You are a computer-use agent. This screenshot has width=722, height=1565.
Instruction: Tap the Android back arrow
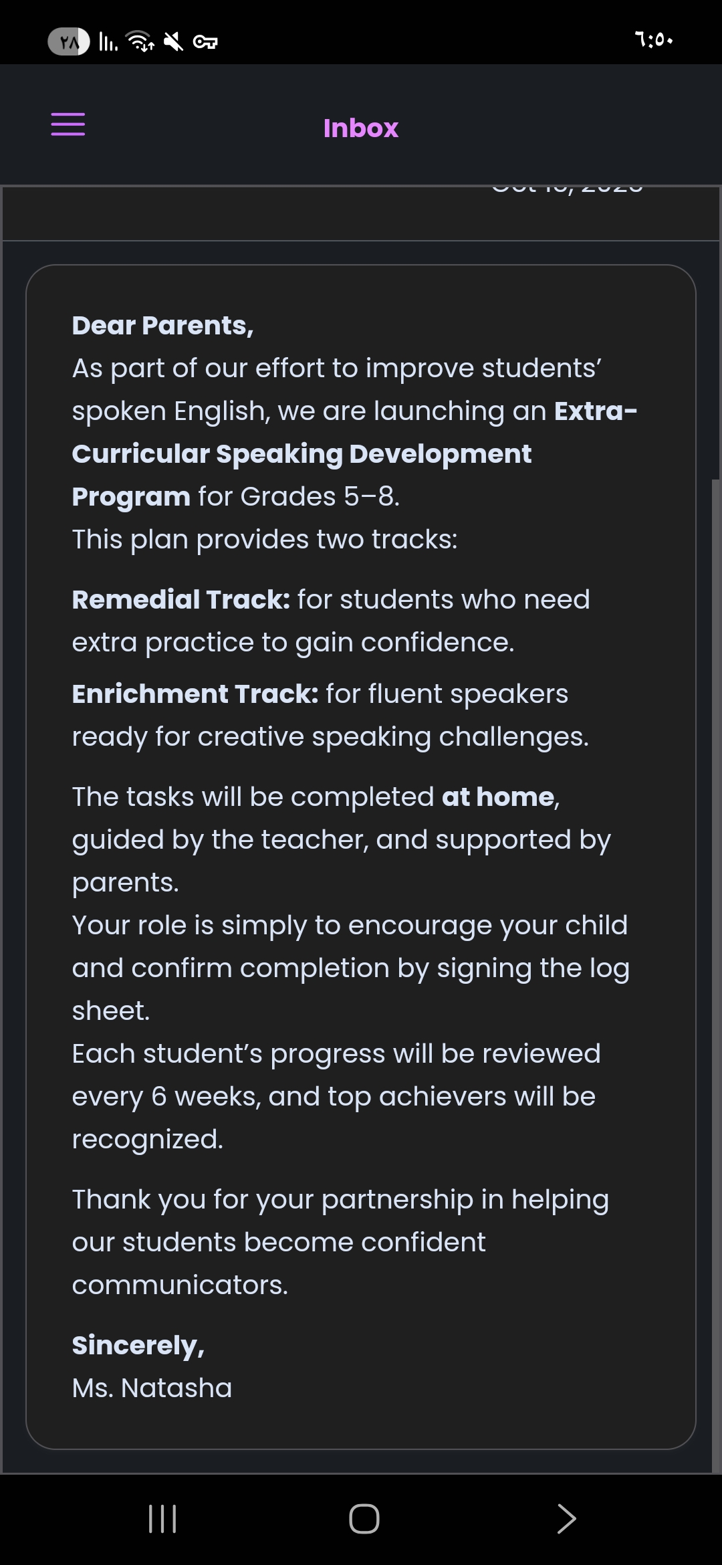tap(566, 1518)
